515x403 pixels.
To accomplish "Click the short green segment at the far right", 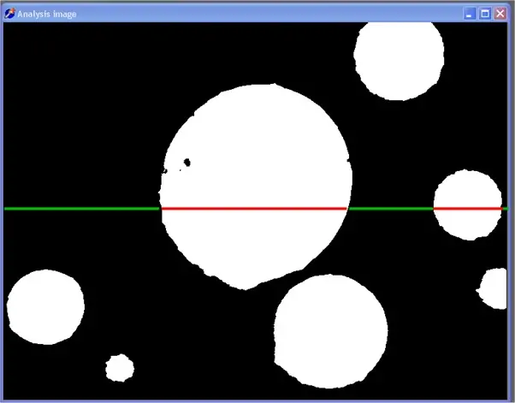I will [x=505, y=208].
